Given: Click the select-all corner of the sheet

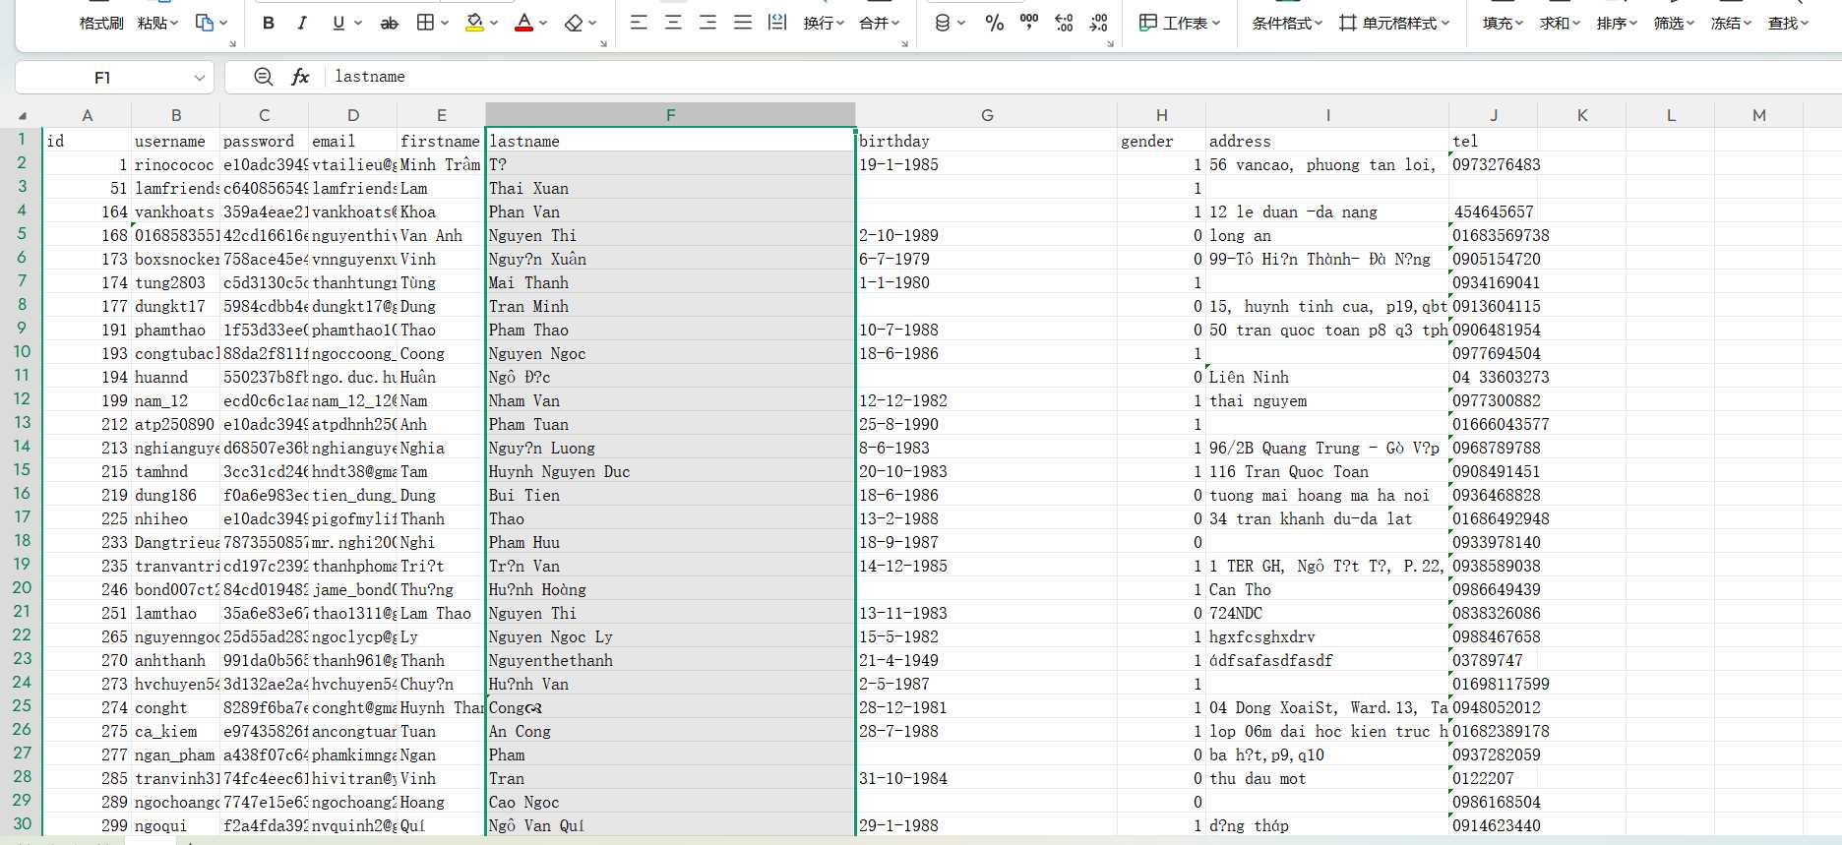Looking at the screenshot, I should (22, 115).
